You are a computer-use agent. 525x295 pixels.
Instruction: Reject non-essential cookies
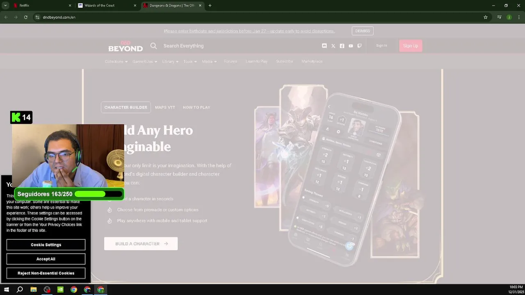[46, 273]
